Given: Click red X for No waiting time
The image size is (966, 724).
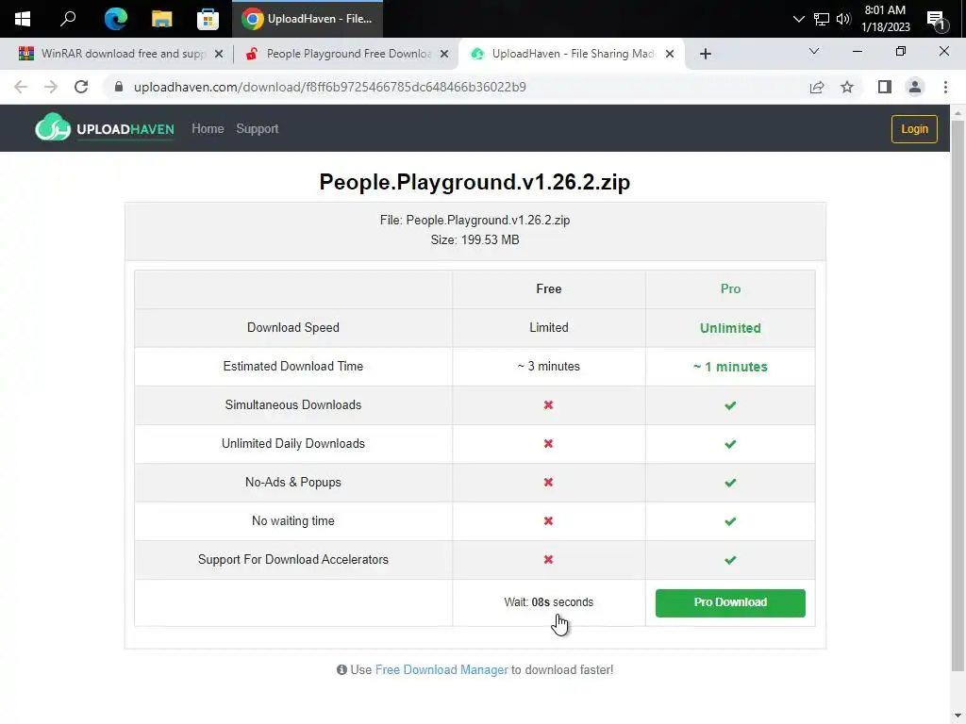Looking at the screenshot, I should click(x=548, y=520).
